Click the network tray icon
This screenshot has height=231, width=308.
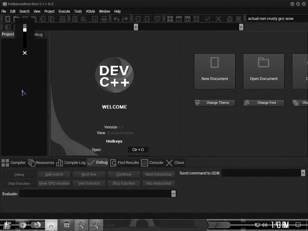click(x=257, y=225)
